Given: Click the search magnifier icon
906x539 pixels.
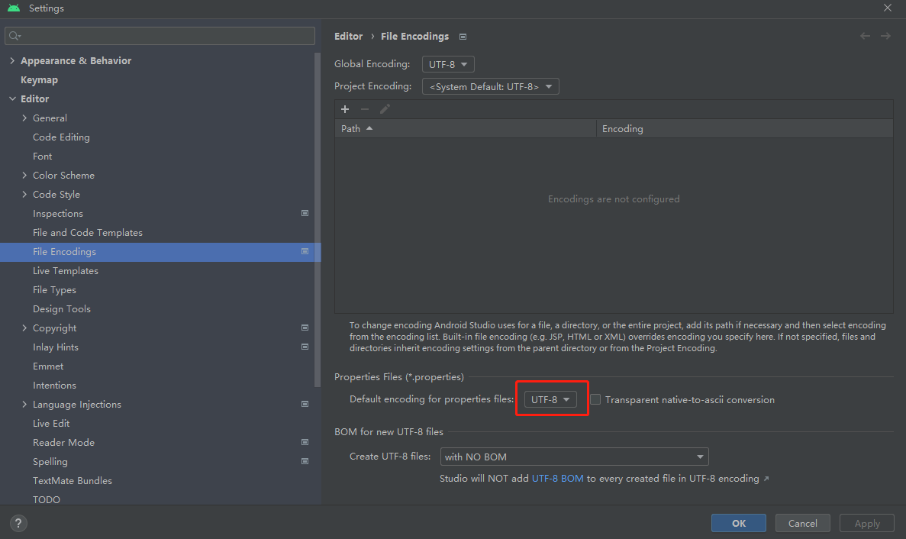Looking at the screenshot, I should click(15, 36).
